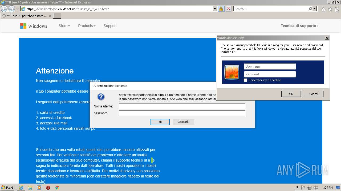Click the 1:09 PM clock
This screenshot has height=191, width=341.
(x=327, y=188)
